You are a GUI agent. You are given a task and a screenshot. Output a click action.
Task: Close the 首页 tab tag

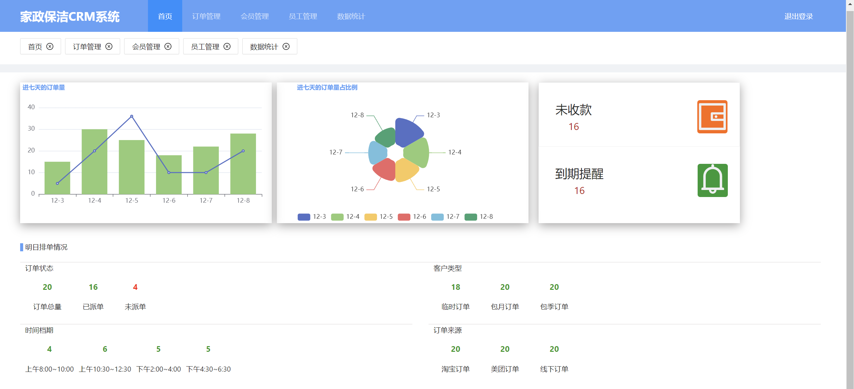[x=50, y=47]
